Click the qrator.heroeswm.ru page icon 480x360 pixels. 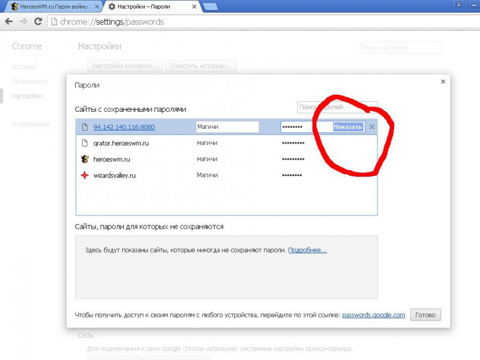85,143
